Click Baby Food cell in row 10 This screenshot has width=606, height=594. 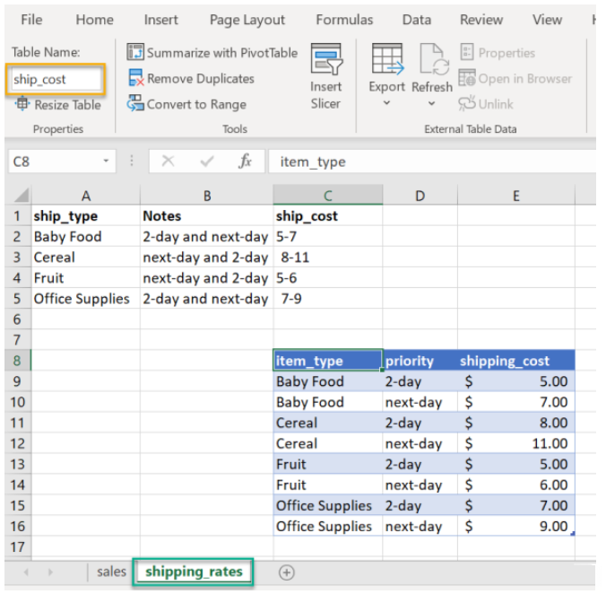328,402
